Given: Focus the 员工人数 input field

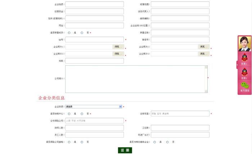Looking at the screenshot, I should tap(94, 135).
